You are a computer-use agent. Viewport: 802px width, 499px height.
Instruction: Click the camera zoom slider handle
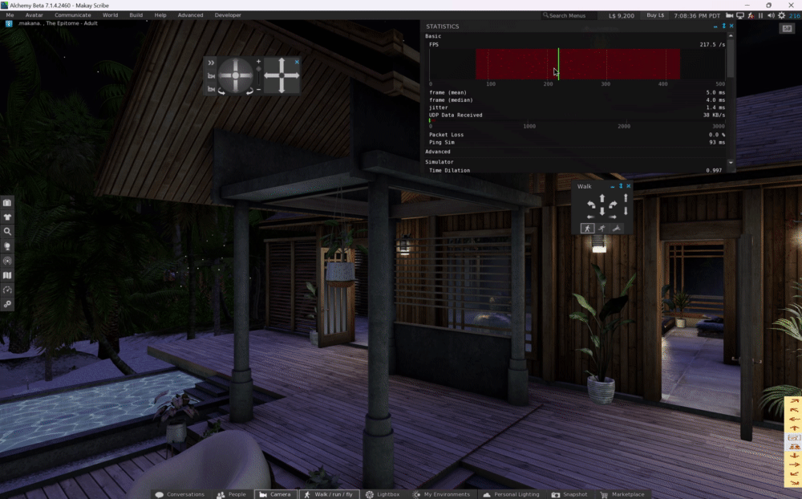[x=258, y=69]
